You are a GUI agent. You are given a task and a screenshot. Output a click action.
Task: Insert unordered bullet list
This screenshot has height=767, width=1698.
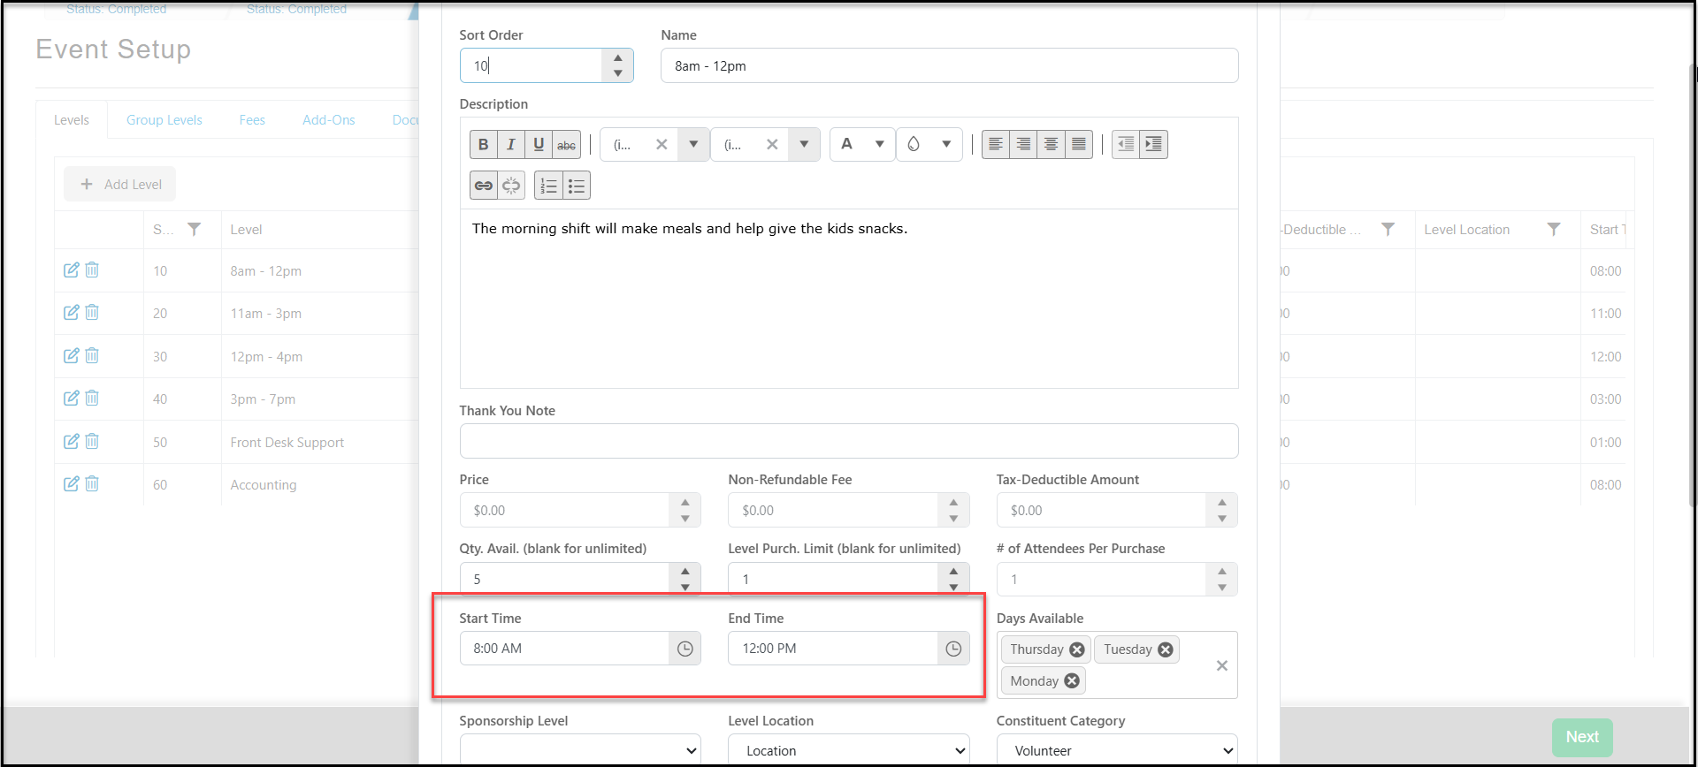[577, 186]
